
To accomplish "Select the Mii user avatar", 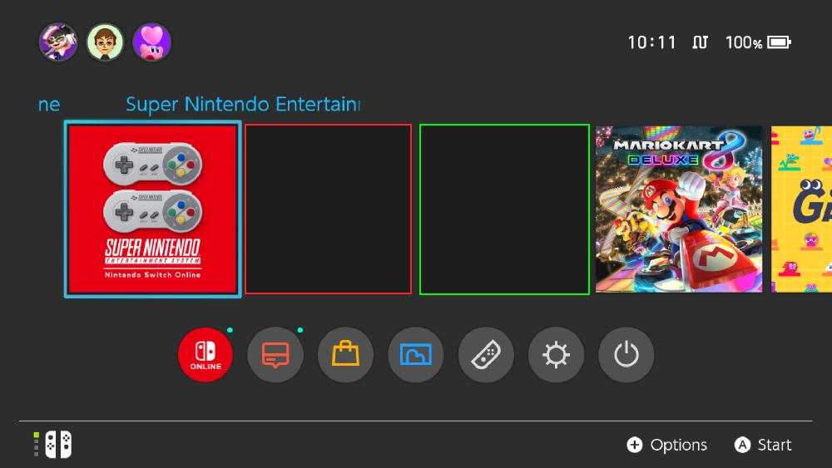I will [x=105, y=42].
